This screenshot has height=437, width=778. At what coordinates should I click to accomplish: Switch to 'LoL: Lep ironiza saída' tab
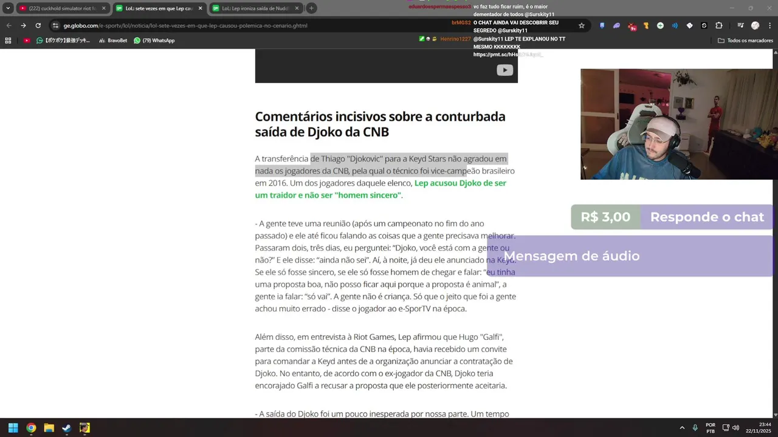[x=255, y=8]
